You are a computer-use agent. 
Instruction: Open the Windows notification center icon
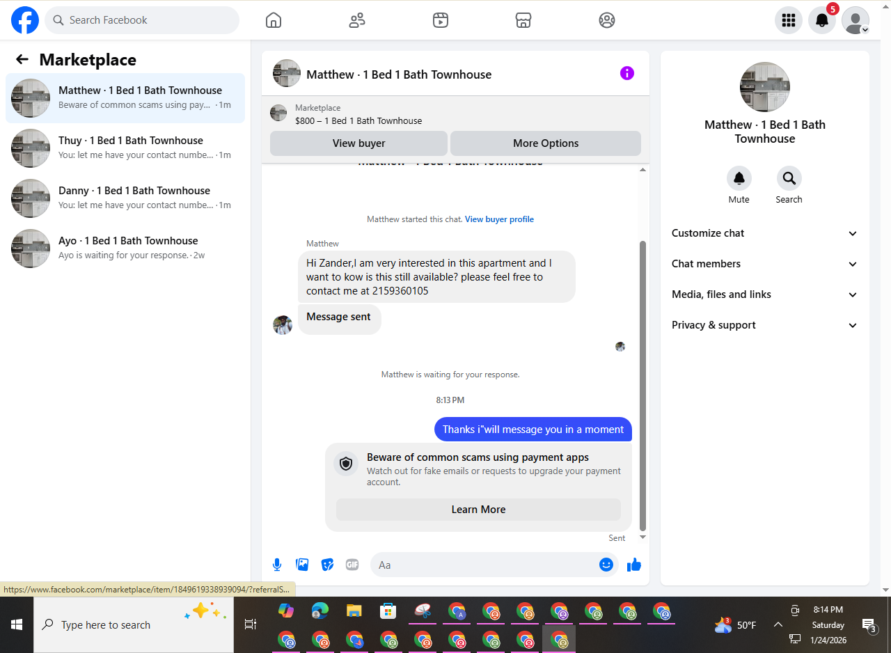(869, 625)
